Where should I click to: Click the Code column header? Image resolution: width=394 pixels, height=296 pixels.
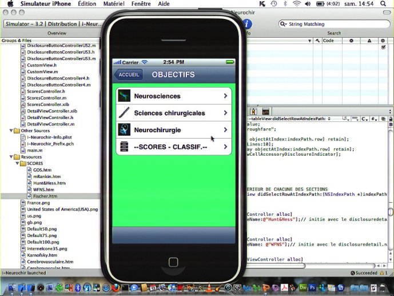(332, 41)
